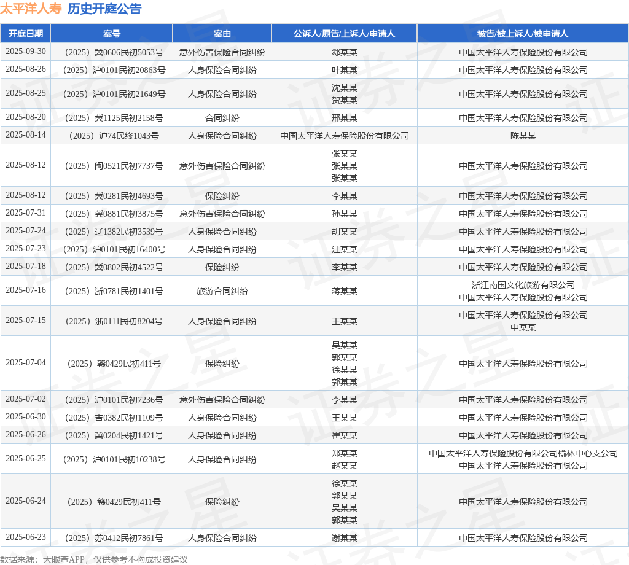Click the date 2025-07-24
The height and width of the screenshot is (565, 629).
click(x=26, y=230)
